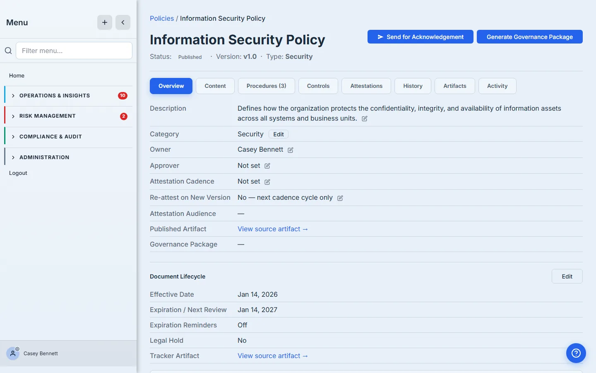Open the Procedures (3) tab

[267, 86]
